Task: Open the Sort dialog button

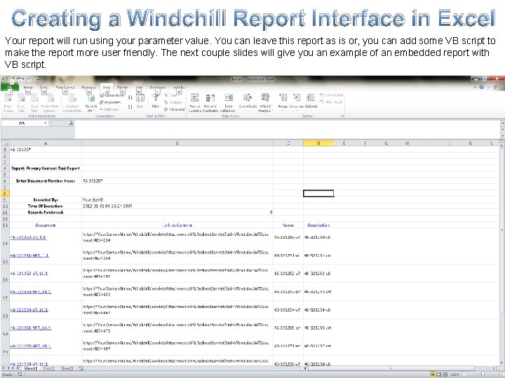Action: pyautogui.click(x=140, y=101)
